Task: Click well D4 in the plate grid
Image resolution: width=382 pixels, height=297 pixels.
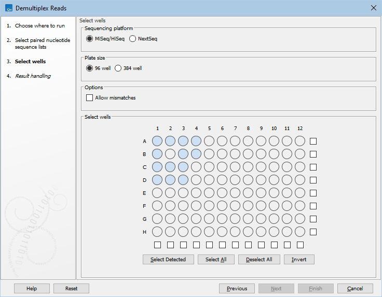Action: 196,180
